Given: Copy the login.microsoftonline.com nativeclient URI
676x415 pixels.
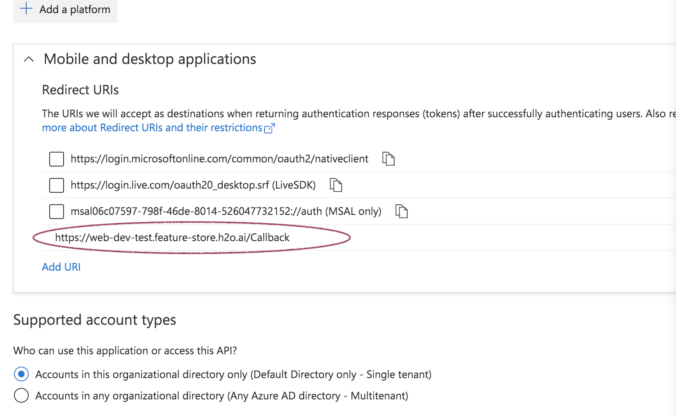Looking at the screenshot, I should [x=388, y=159].
